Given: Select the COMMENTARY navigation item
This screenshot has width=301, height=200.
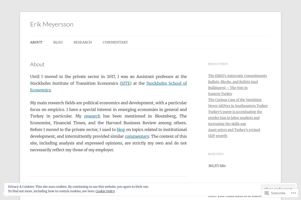Looking at the screenshot, I should 115,42.
